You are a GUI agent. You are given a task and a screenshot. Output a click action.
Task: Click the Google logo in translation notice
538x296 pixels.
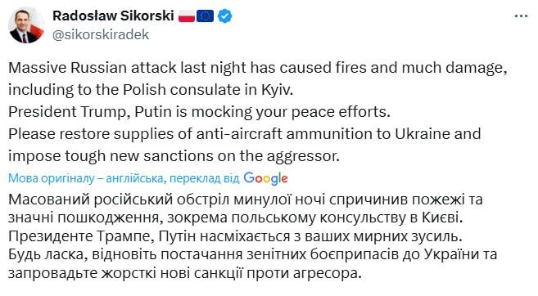(265, 178)
